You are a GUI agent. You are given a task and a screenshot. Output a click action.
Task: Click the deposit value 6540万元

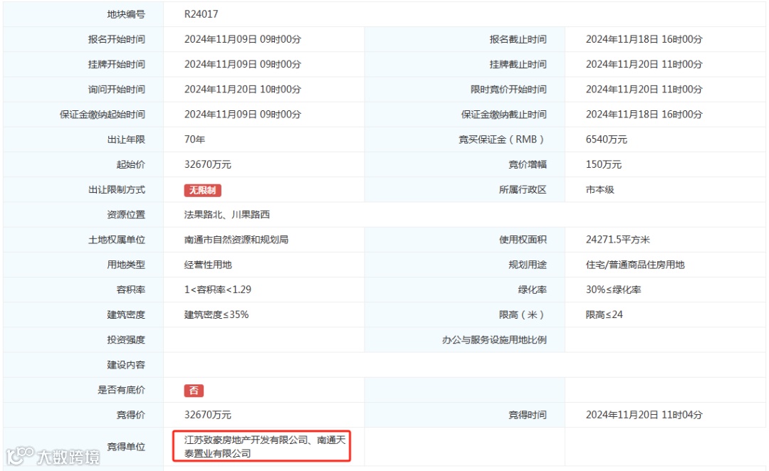(606, 139)
